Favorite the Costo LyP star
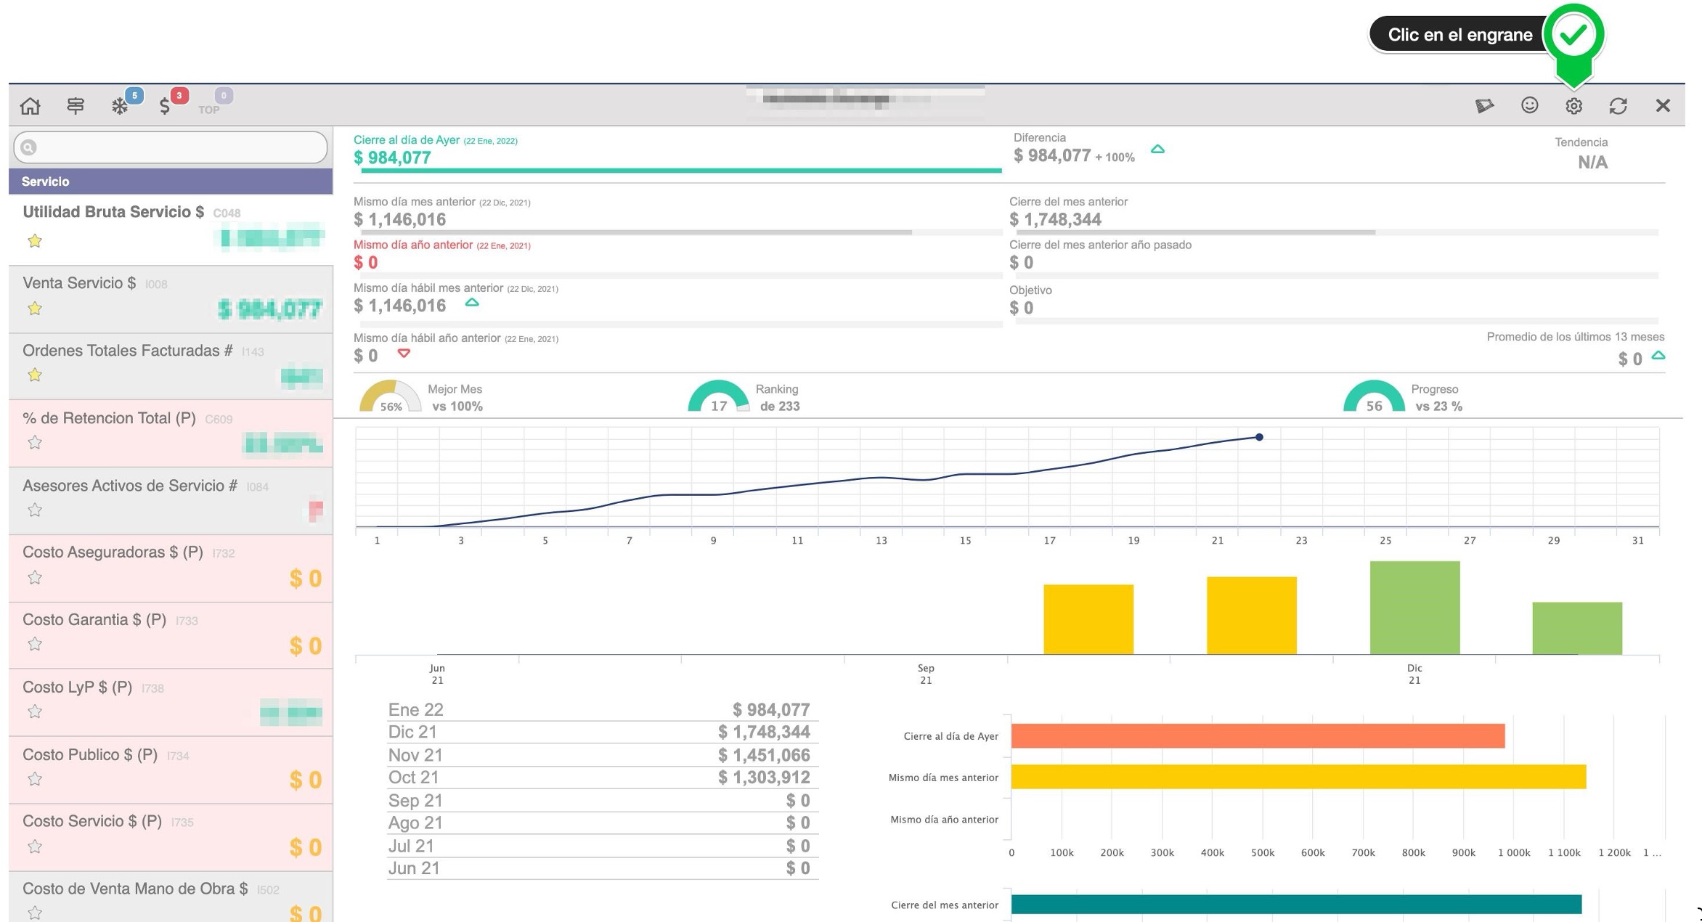Screen dimensions: 1702x922 point(34,711)
